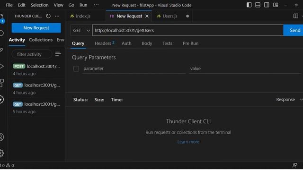Screen dimensions: 303x170
Task: Click the Size label in response bar
Action: click(x=99, y=100)
